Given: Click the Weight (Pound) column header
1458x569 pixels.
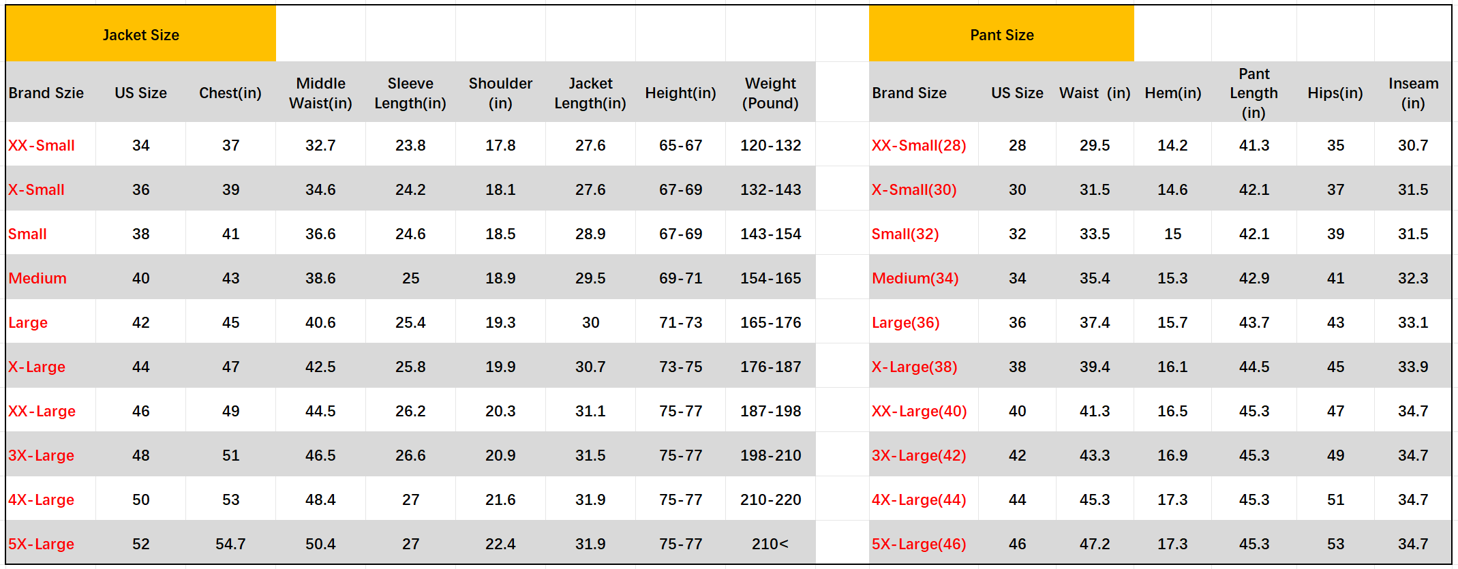Looking at the screenshot, I should pyautogui.click(x=770, y=93).
